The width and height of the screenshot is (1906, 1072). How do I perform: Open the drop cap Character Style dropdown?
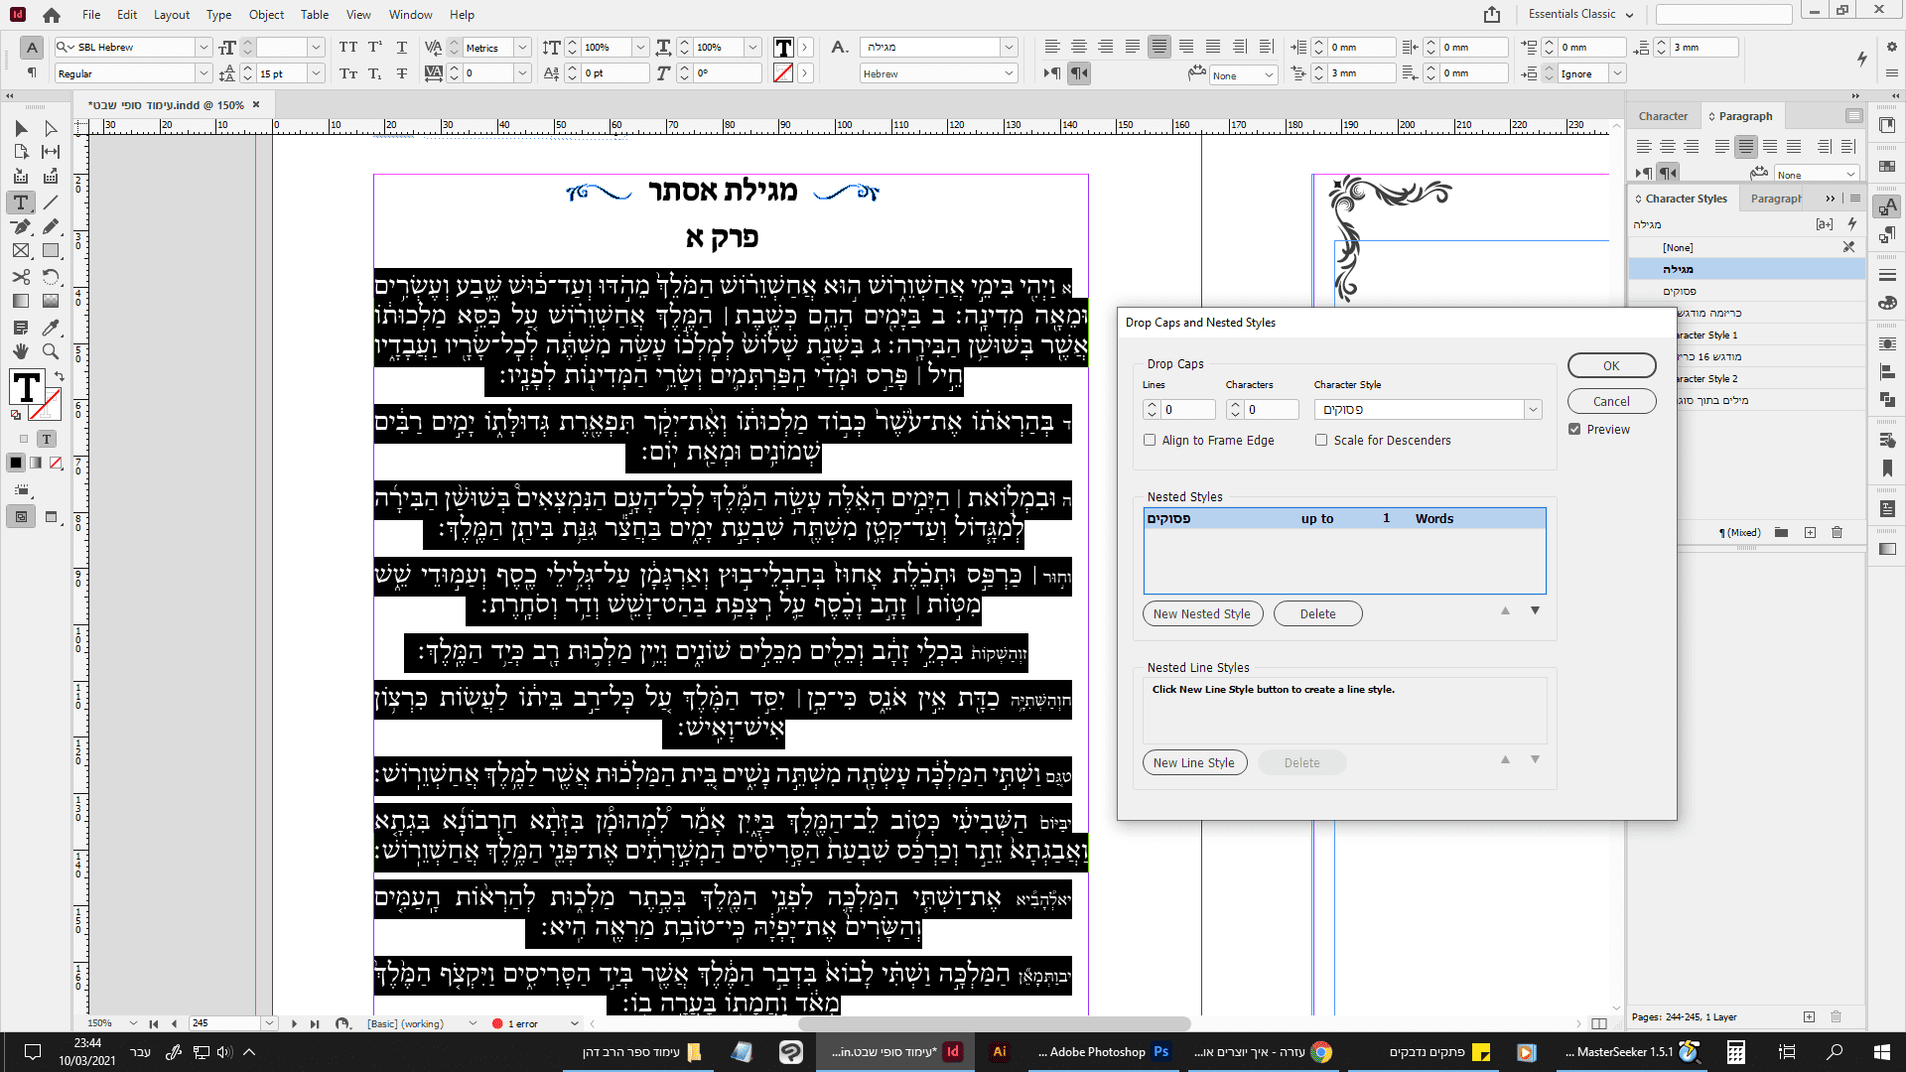point(1533,410)
